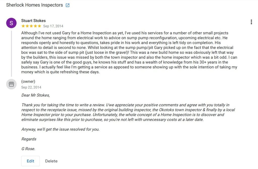
Task: Open reviewer name Stuart Stokes
Action: pyautogui.click(x=33, y=21)
